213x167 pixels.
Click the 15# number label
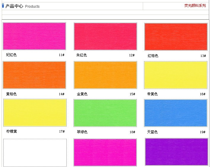[132, 94]
